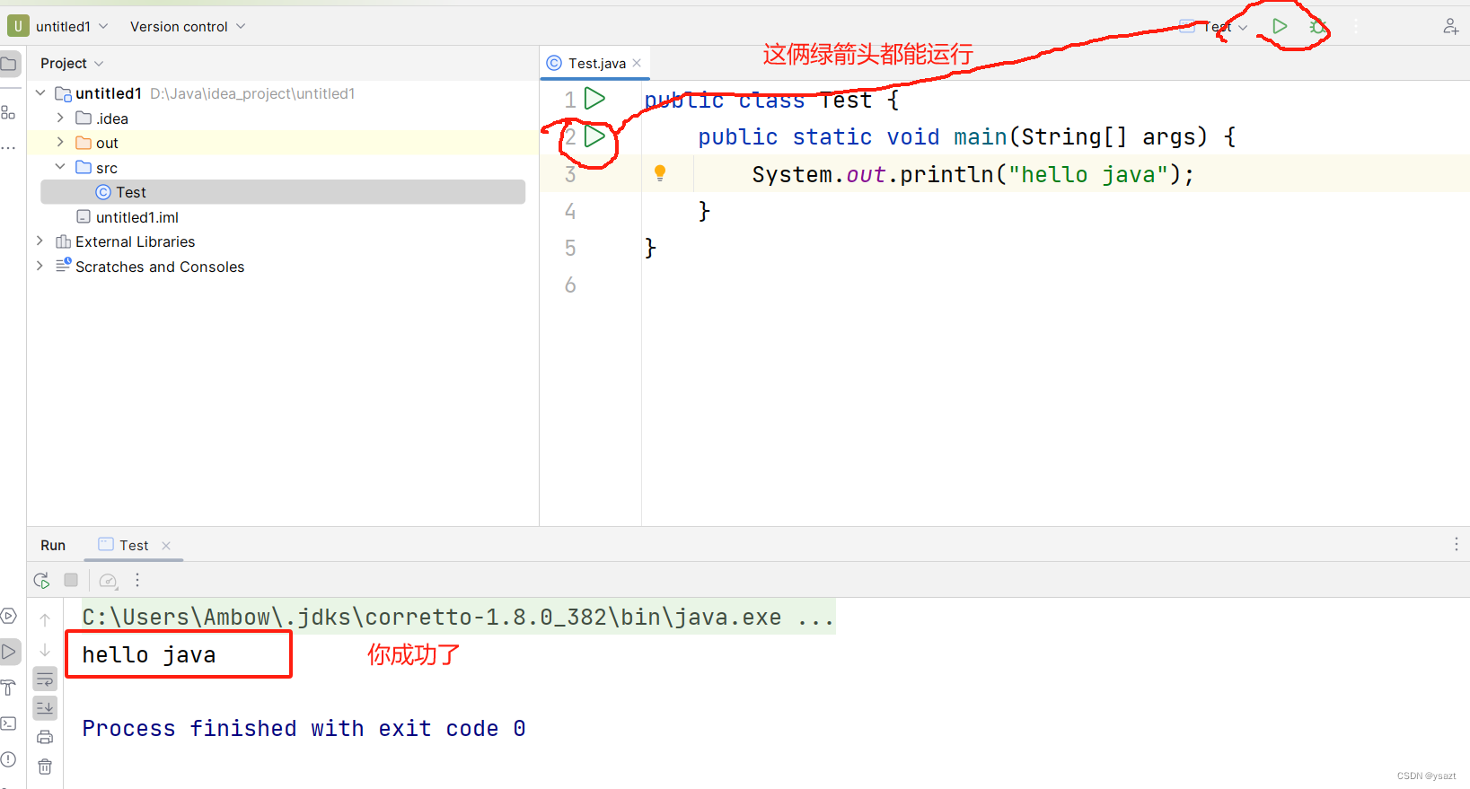Expand the out folder

(x=60, y=142)
